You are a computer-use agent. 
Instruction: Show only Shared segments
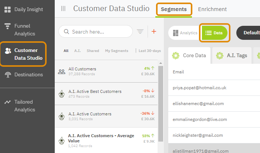[92, 51]
